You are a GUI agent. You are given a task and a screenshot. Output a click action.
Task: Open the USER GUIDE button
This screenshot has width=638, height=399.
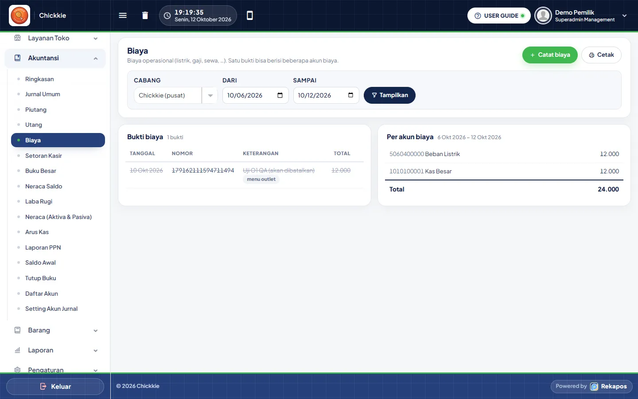click(499, 16)
